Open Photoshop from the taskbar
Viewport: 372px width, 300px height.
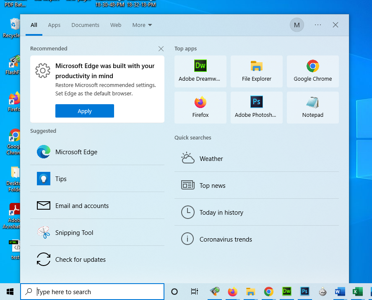pos(304,292)
